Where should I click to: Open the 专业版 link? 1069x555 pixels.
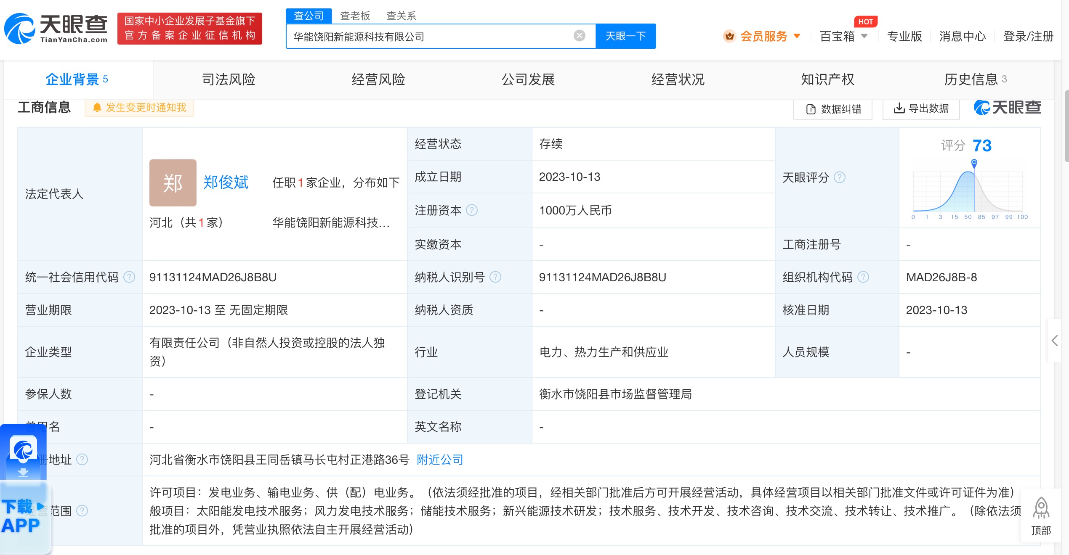[904, 36]
